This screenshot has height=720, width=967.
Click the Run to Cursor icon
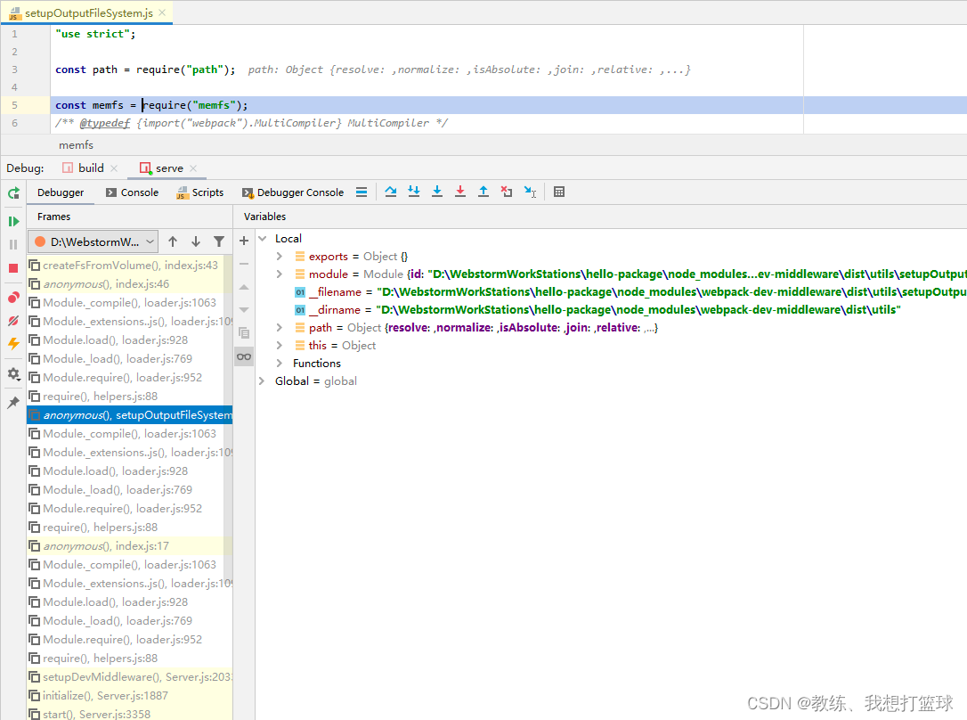530,192
